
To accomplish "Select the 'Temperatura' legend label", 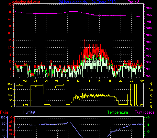I will [118, 112].
